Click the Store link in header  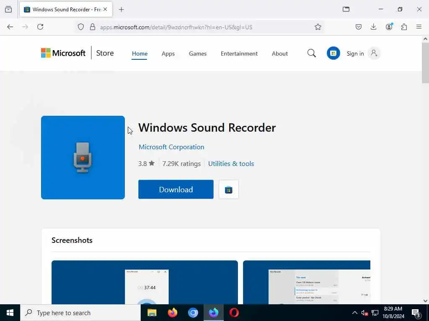point(105,53)
